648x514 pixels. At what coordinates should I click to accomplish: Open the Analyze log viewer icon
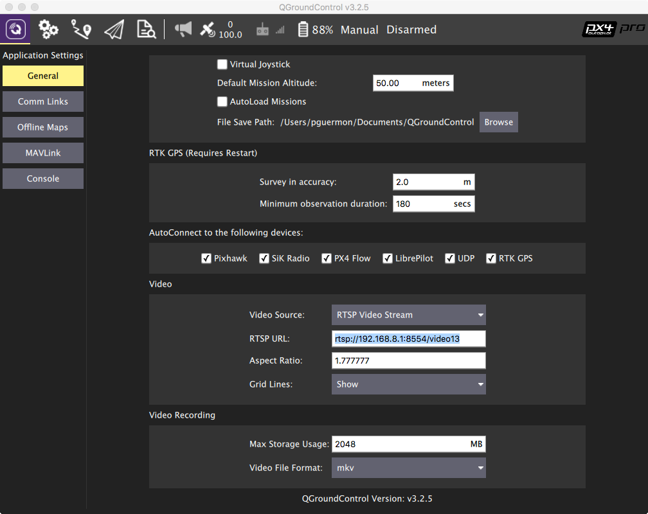tap(147, 30)
